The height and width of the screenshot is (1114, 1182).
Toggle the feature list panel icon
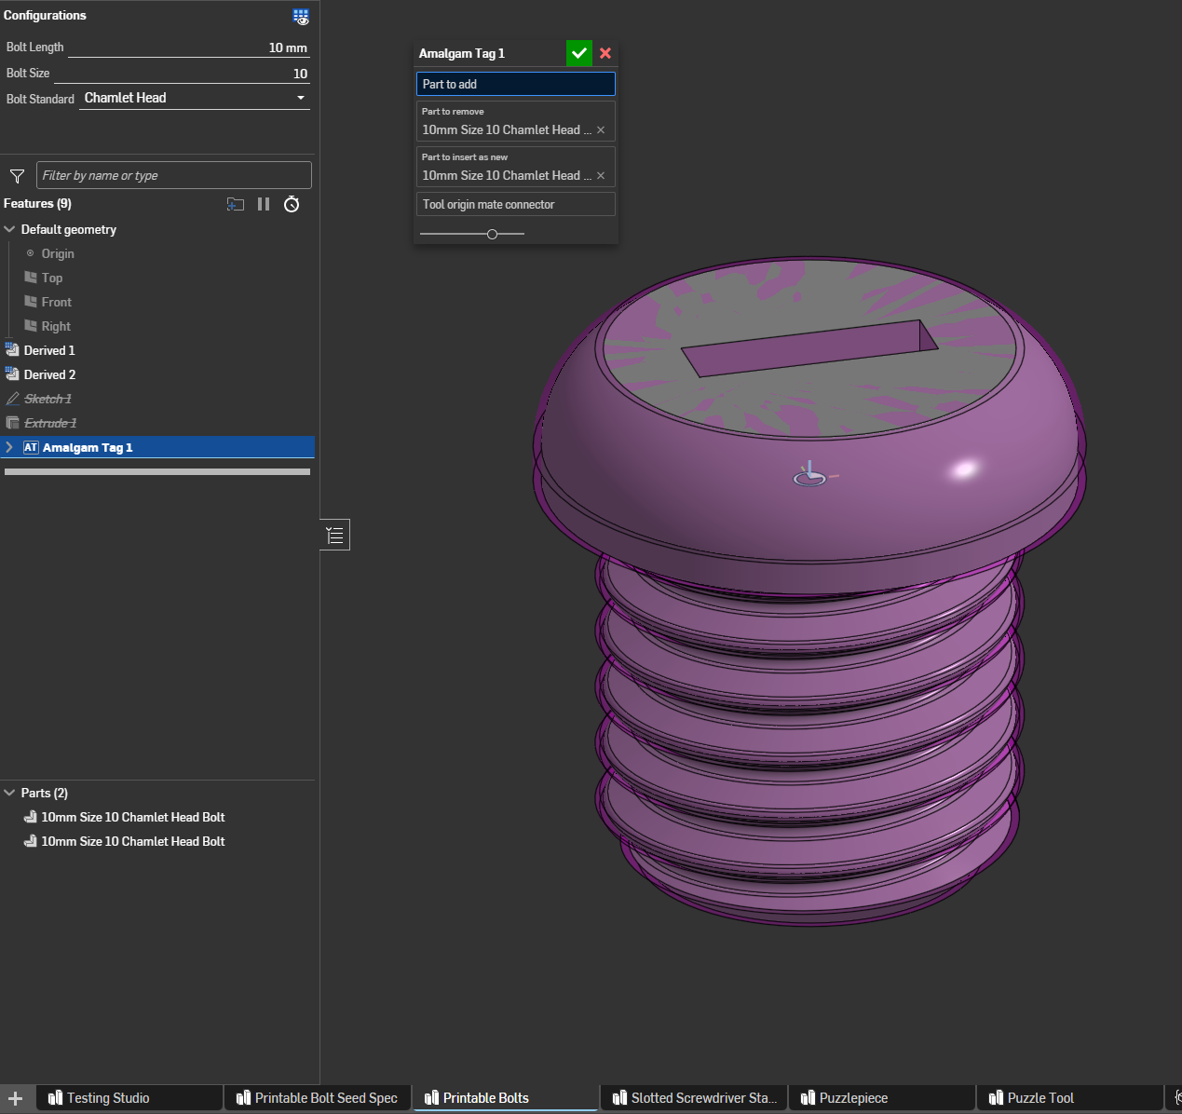click(x=335, y=535)
